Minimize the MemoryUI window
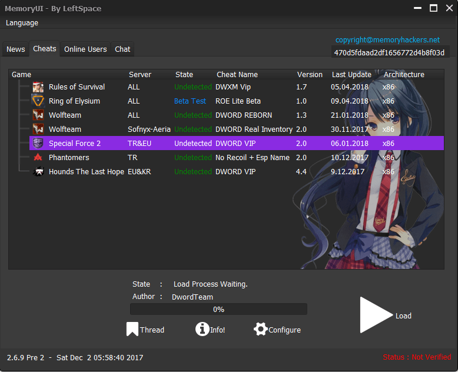This screenshot has height=372, width=458. (418, 8)
